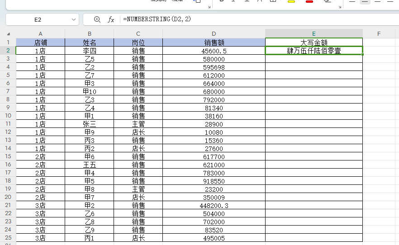Select column D header
Image resolution: width=399 pixels, height=245 pixels.
pyautogui.click(x=214, y=33)
